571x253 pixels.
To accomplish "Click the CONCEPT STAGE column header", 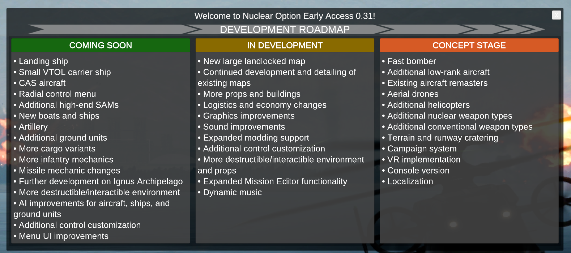I will [x=469, y=45].
